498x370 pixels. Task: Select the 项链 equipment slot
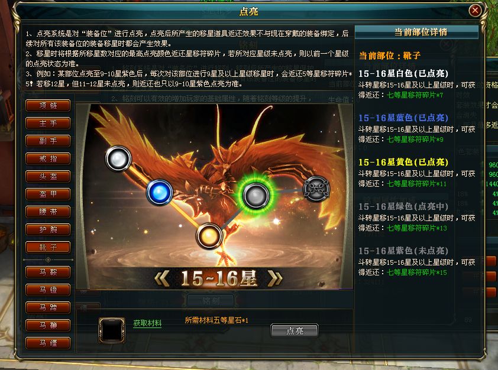[48, 105]
